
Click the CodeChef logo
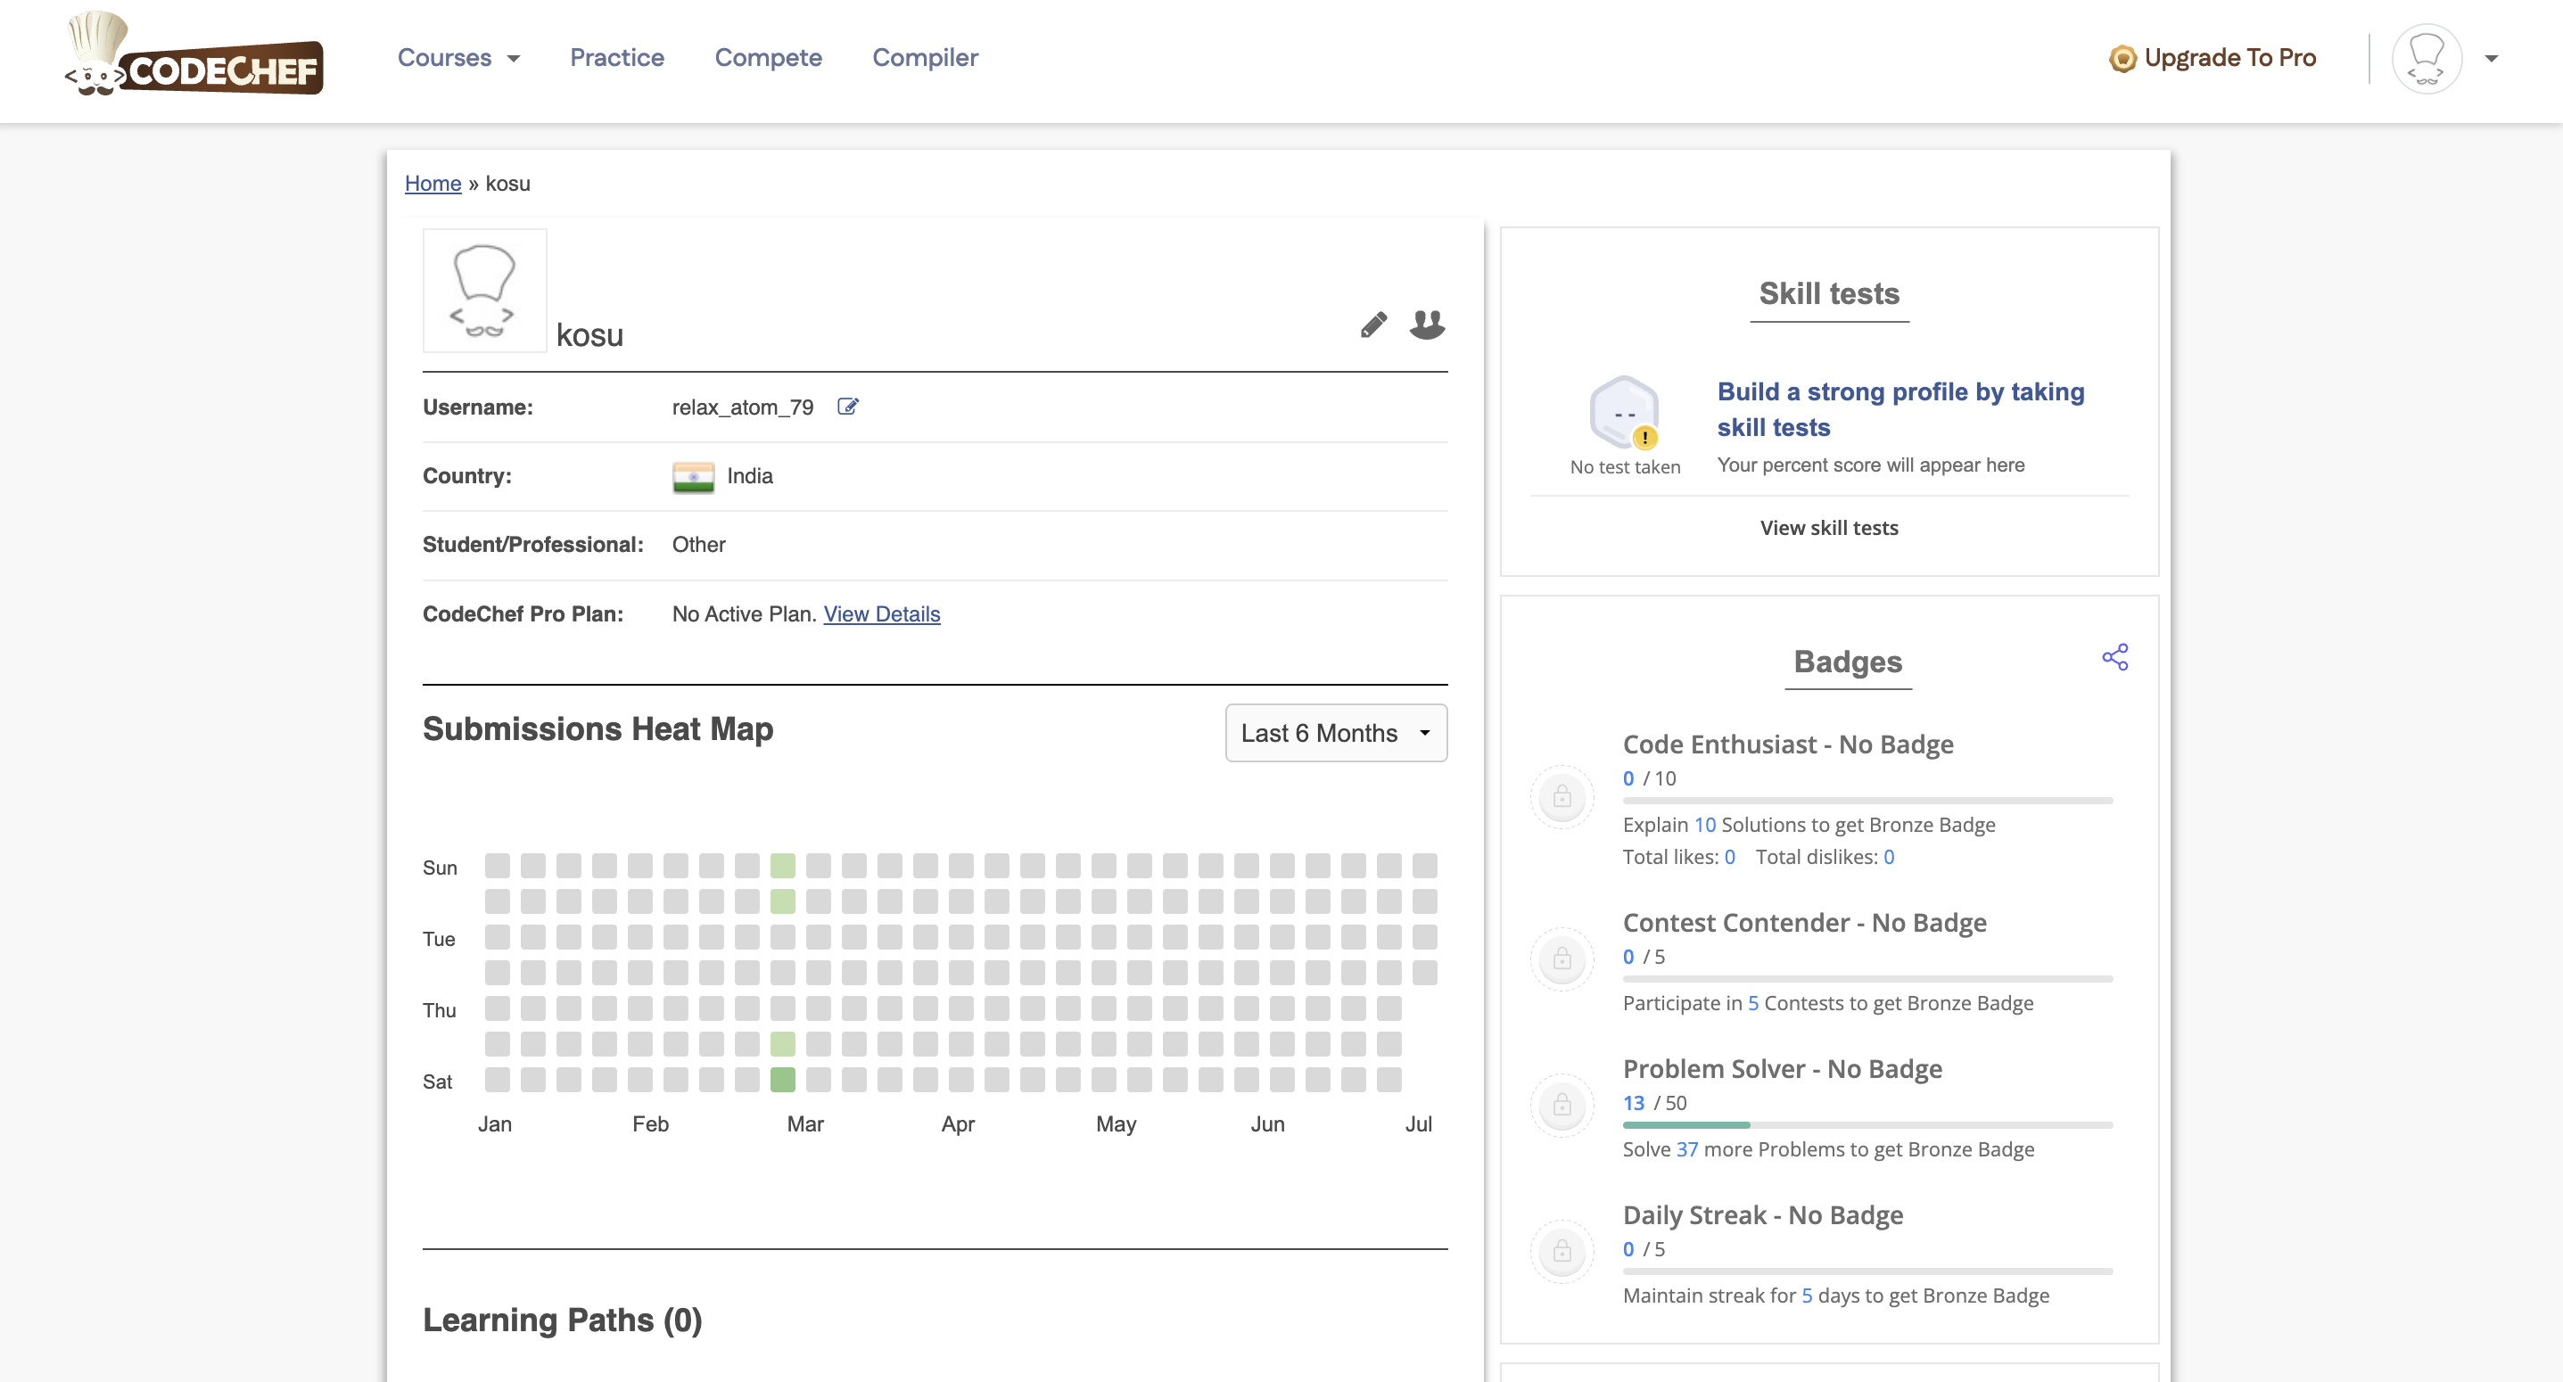[x=194, y=57]
